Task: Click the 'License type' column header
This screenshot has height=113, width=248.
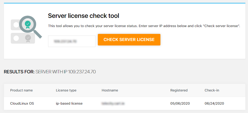Action: point(66,90)
